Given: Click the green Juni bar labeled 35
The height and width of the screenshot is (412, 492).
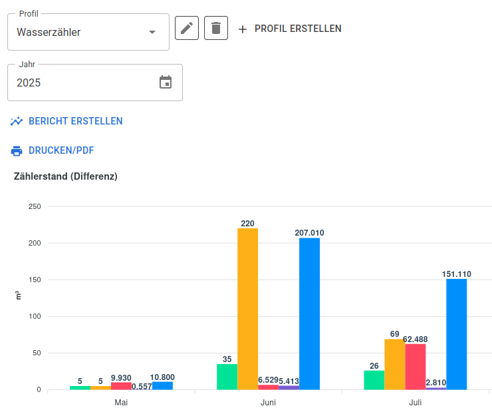Looking at the screenshot, I should (x=227, y=377).
